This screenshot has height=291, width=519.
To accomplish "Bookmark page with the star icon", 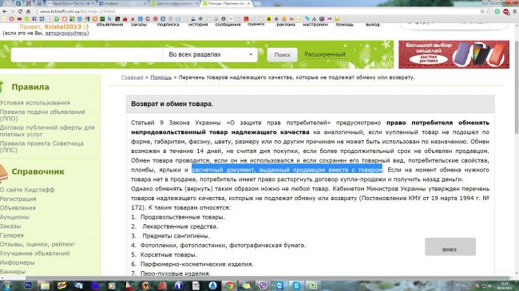I will pos(489,11).
